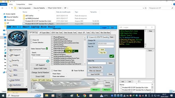Image resolution: width=175 pixels, height=98 pixels.
Task: Click the Param Contain search field
Action: pyautogui.click(x=41, y=58)
